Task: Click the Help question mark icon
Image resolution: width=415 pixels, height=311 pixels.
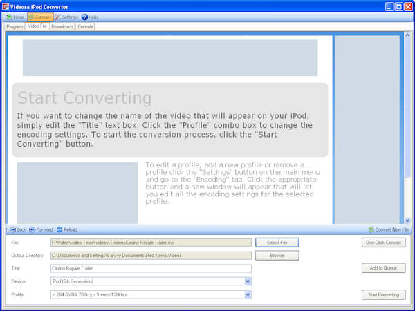Action: tap(84, 17)
